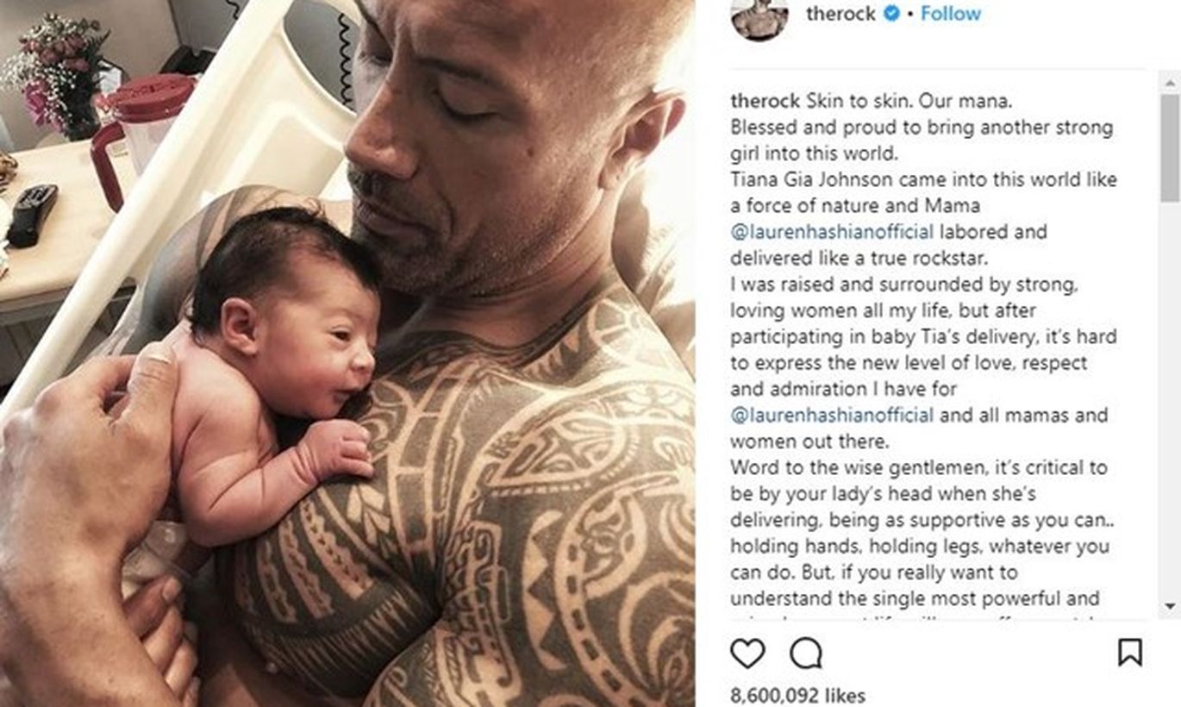Open therock username in the post header
The height and width of the screenshot is (707, 1181).
[840, 14]
